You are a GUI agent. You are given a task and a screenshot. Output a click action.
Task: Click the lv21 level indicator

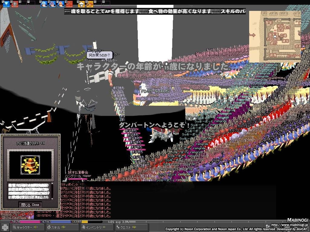pos(111,222)
